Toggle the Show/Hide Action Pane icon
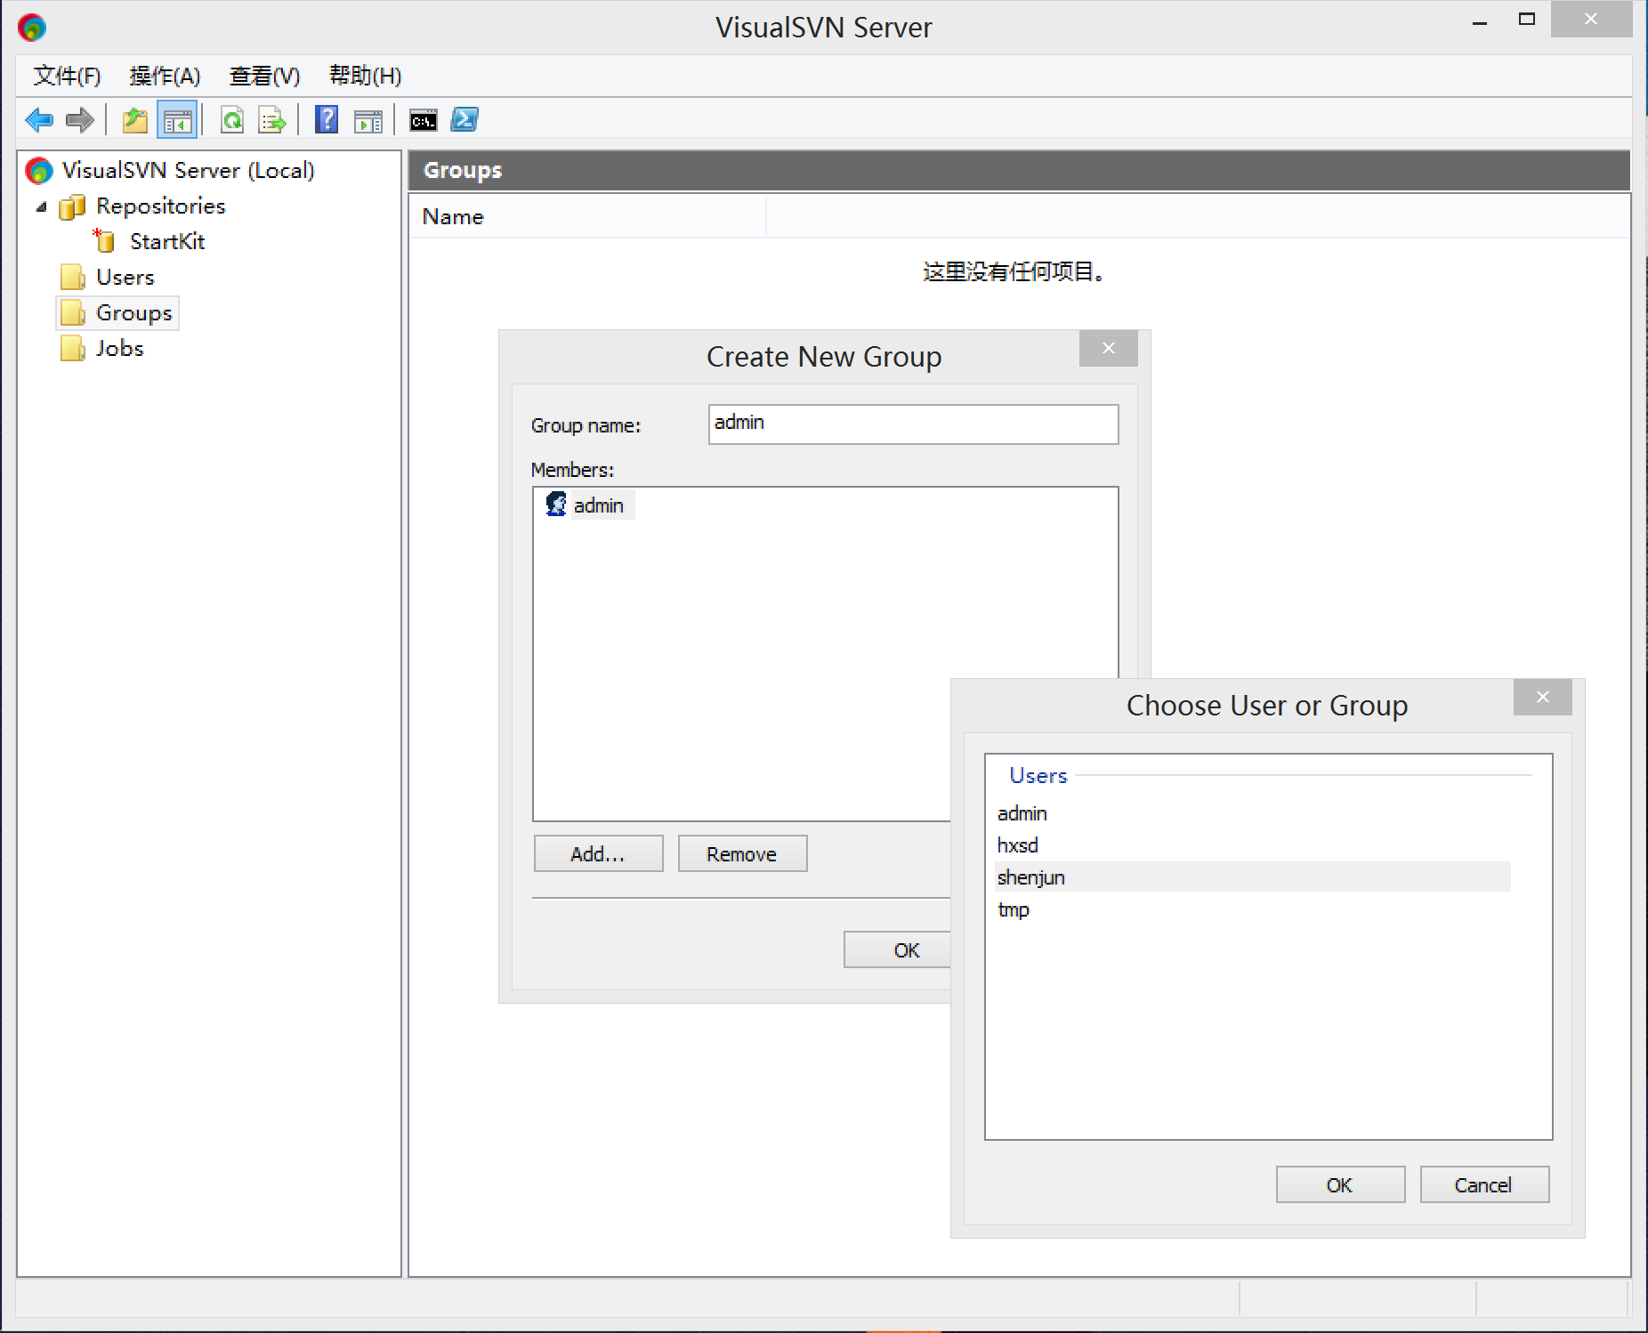The image size is (1648, 1333). 368,120
